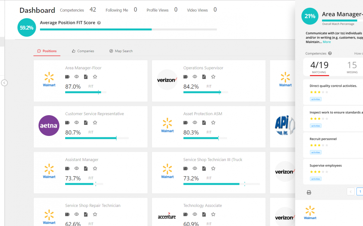Star the Assistant Manager position
Image resolution: width=363 pixels, height=226 pixels.
pyautogui.click(x=95, y=168)
